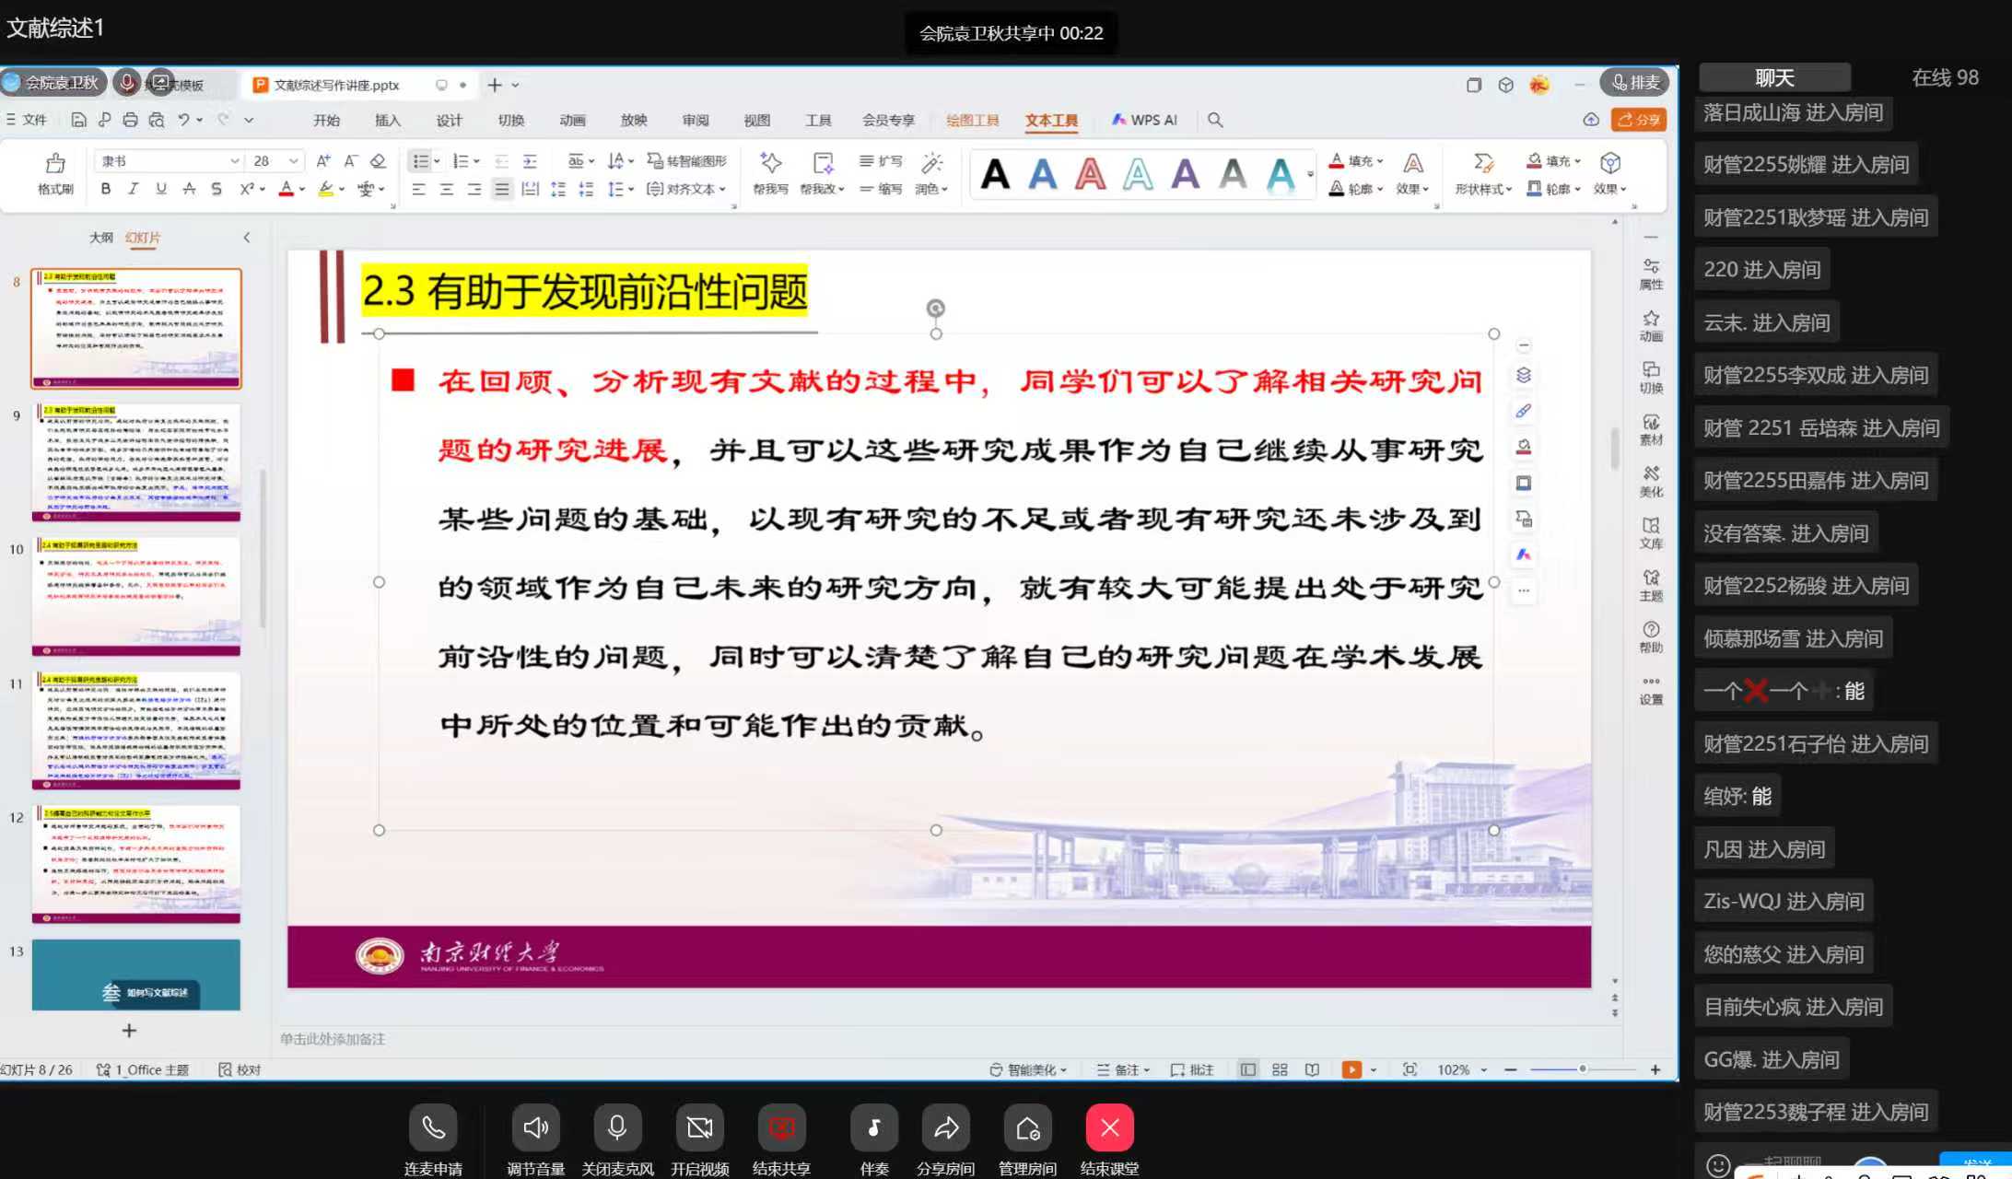Click the 属性 properties sidebar icon
This screenshot has height=1179, width=2012.
[x=1651, y=274]
